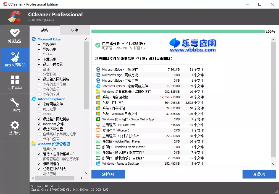This screenshot has height=194, width=279.
Task: Enable 历史记录 under Internet Explorer
Action: 39,109
